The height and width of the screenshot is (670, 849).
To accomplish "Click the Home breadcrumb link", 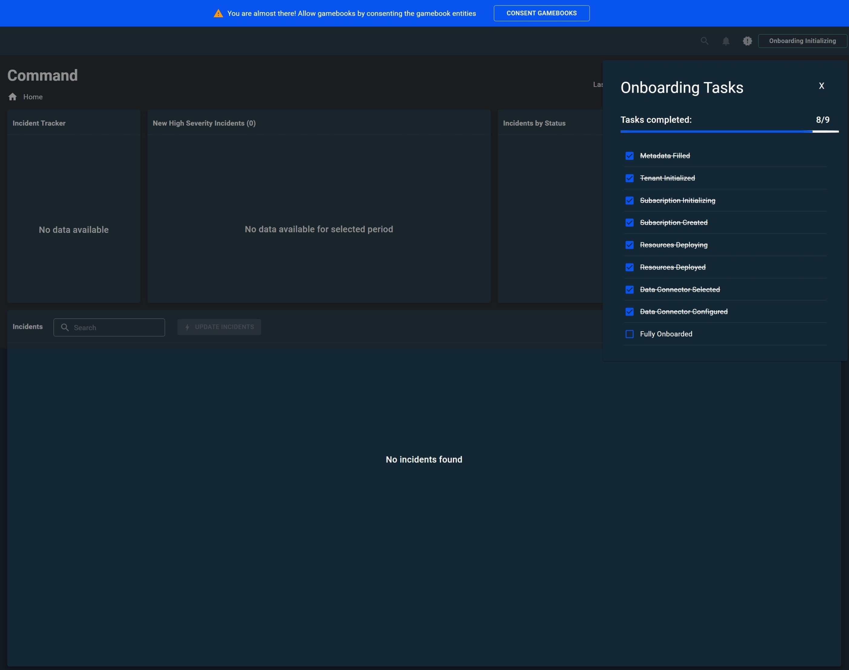I will tap(33, 97).
